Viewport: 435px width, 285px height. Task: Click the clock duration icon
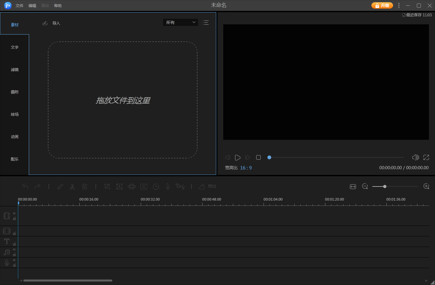(156, 186)
